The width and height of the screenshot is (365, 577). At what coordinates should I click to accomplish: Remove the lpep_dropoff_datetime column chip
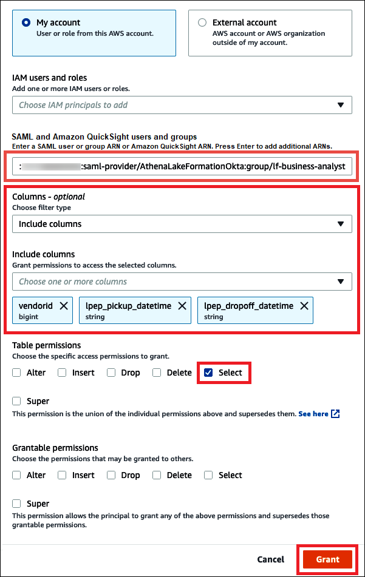pos(304,306)
